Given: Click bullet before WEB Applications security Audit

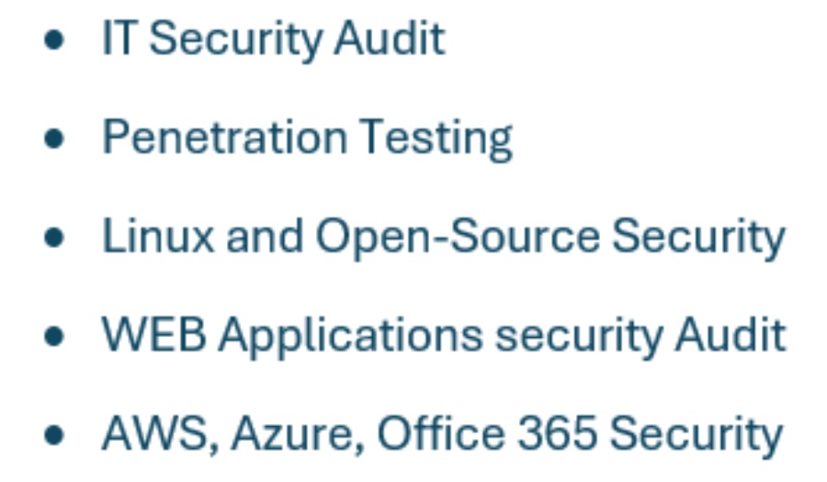Looking at the screenshot, I should click(x=54, y=337).
